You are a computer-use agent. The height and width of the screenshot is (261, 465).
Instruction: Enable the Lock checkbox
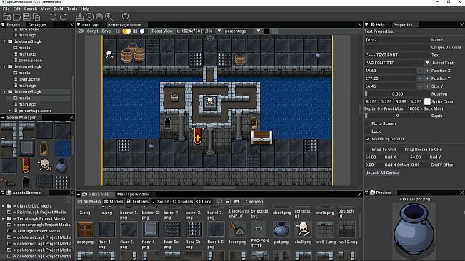click(x=368, y=131)
